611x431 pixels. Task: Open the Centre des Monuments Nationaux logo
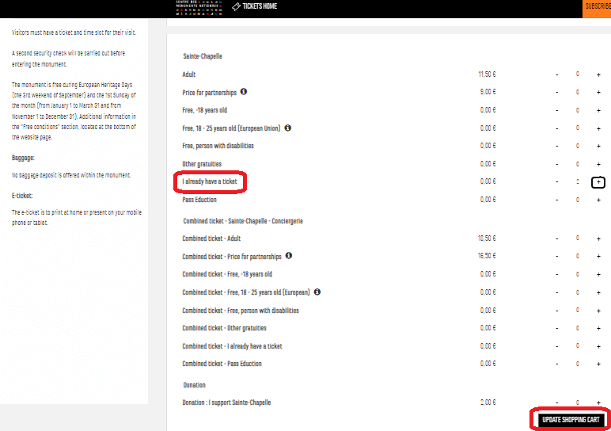tap(199, 7)
